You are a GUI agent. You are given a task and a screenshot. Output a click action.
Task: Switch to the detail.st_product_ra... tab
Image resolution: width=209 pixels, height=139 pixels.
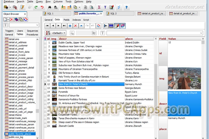point(152,14)
